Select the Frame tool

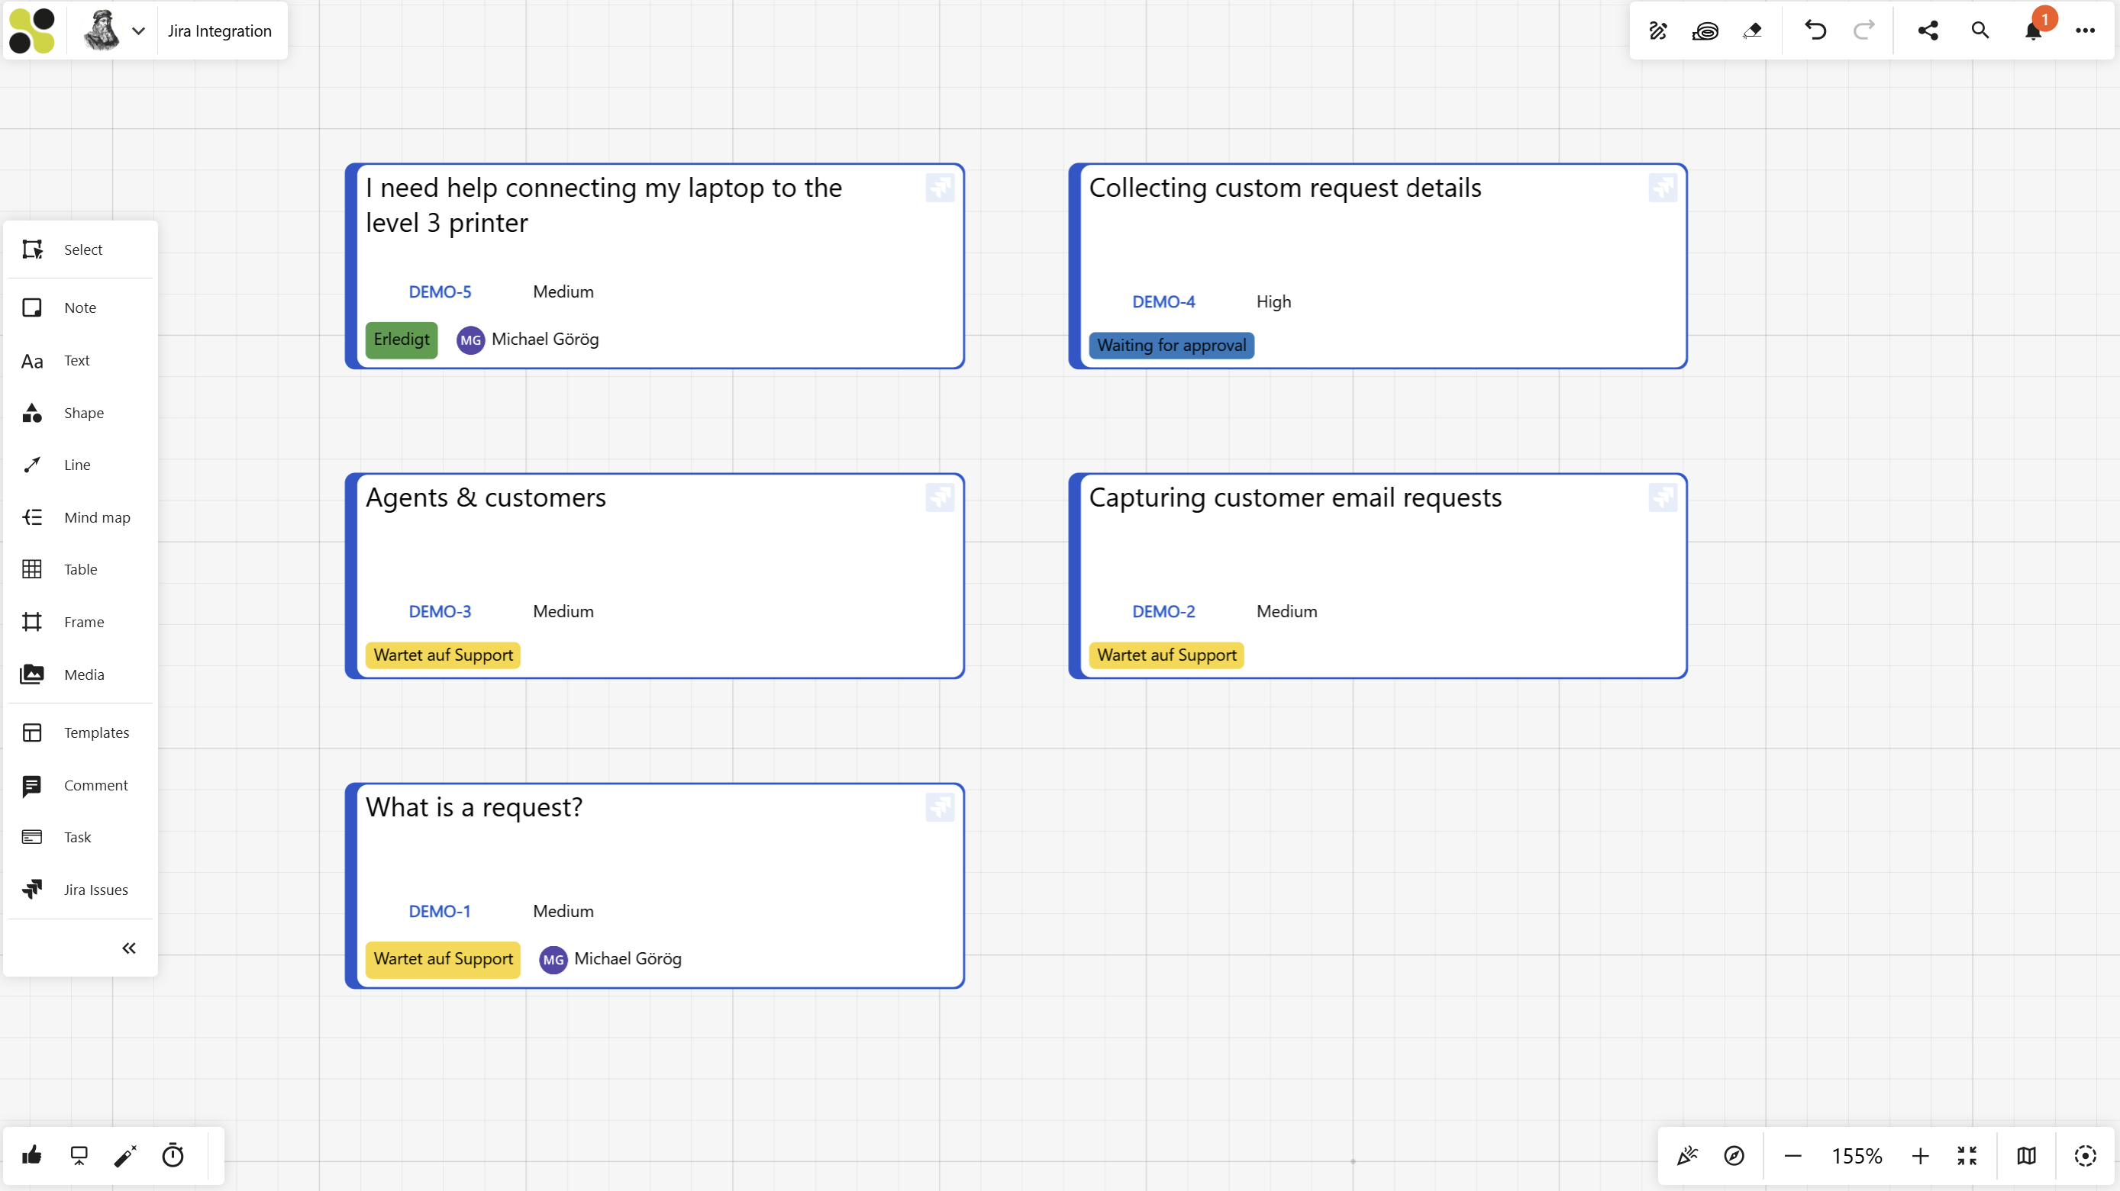point(80,621)
